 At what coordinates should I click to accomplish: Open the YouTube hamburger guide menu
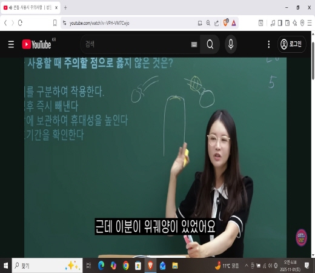pyautogui.click(x=11, y=44)
